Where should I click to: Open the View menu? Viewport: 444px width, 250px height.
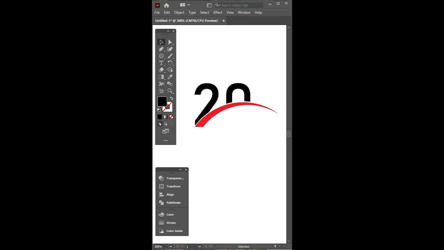pos(230,12)
